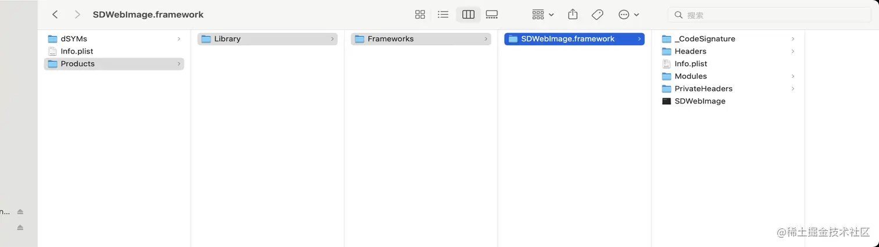Click the lower eject icon in sidebar

(20, 227)
